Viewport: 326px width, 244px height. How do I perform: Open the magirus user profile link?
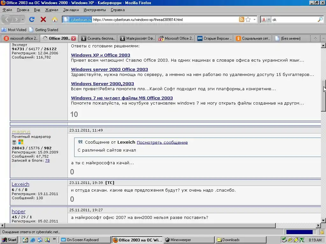[21, 132]
